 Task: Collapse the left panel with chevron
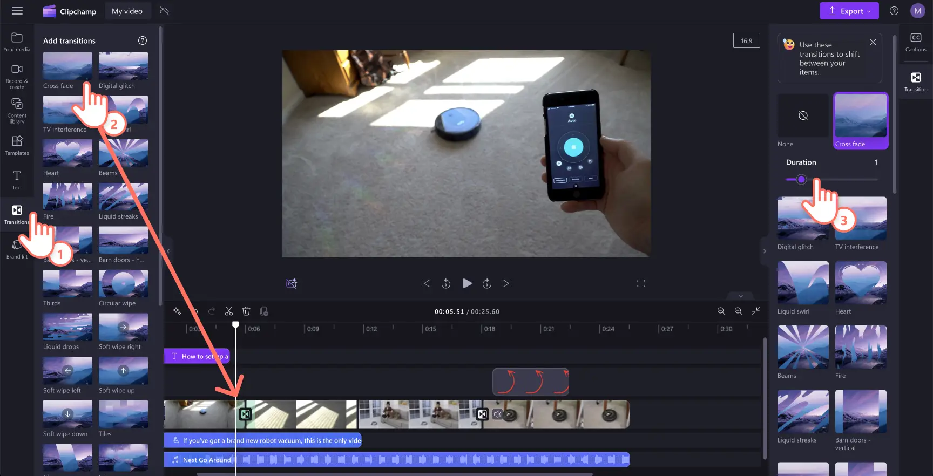168,251
